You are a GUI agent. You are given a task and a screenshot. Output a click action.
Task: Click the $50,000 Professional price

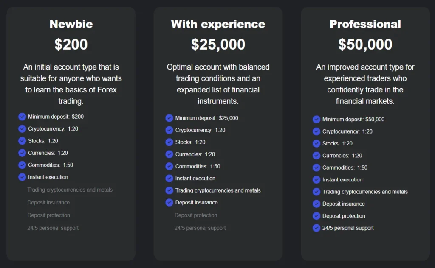[x=365, y=45]
